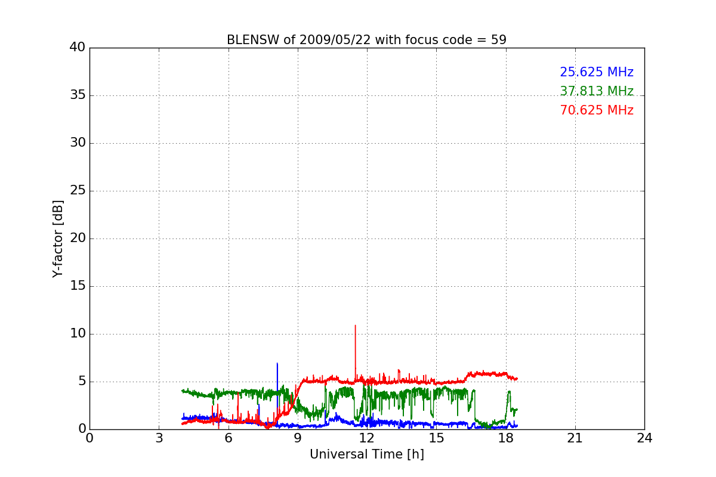Click the x-axis tick label 24
The height and width of the screenshot is (477, 716).
[644, 438]
